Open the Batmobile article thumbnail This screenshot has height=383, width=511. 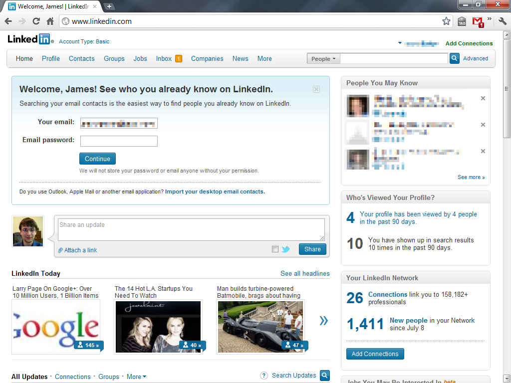point(260,327)
